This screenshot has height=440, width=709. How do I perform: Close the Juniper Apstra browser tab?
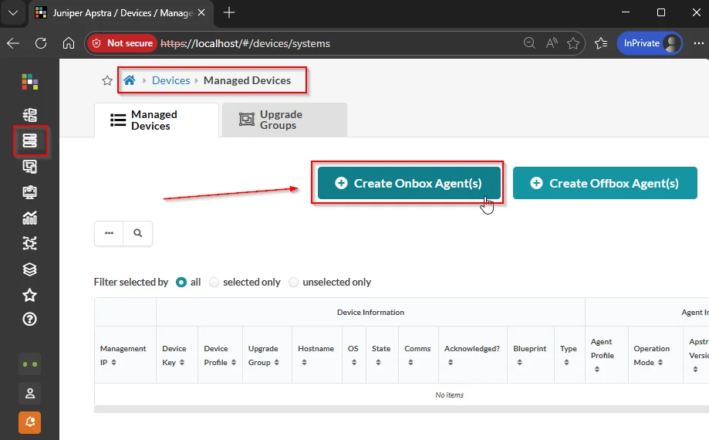click(201, 12)
